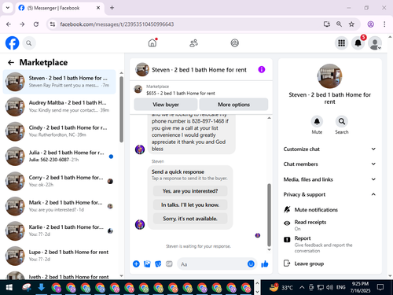Expand the Customize chat section
Screen dimensions: 393x295
point(330,149)
